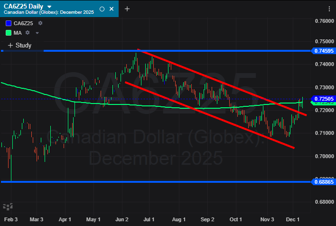Click the 0.75000 price axis value
Screen dimensions: 336x226
tap(325, 41)
